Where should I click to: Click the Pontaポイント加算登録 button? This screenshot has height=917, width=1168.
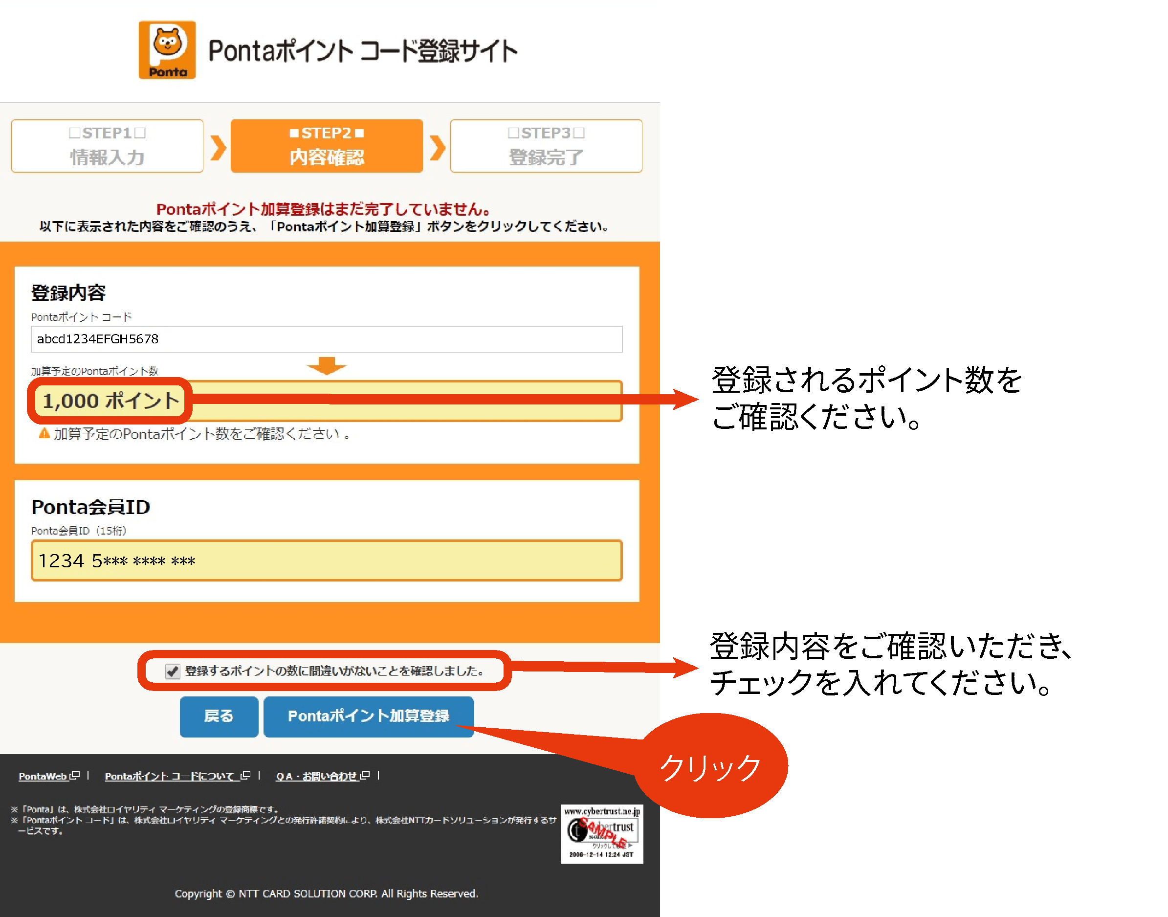point(369,716)
